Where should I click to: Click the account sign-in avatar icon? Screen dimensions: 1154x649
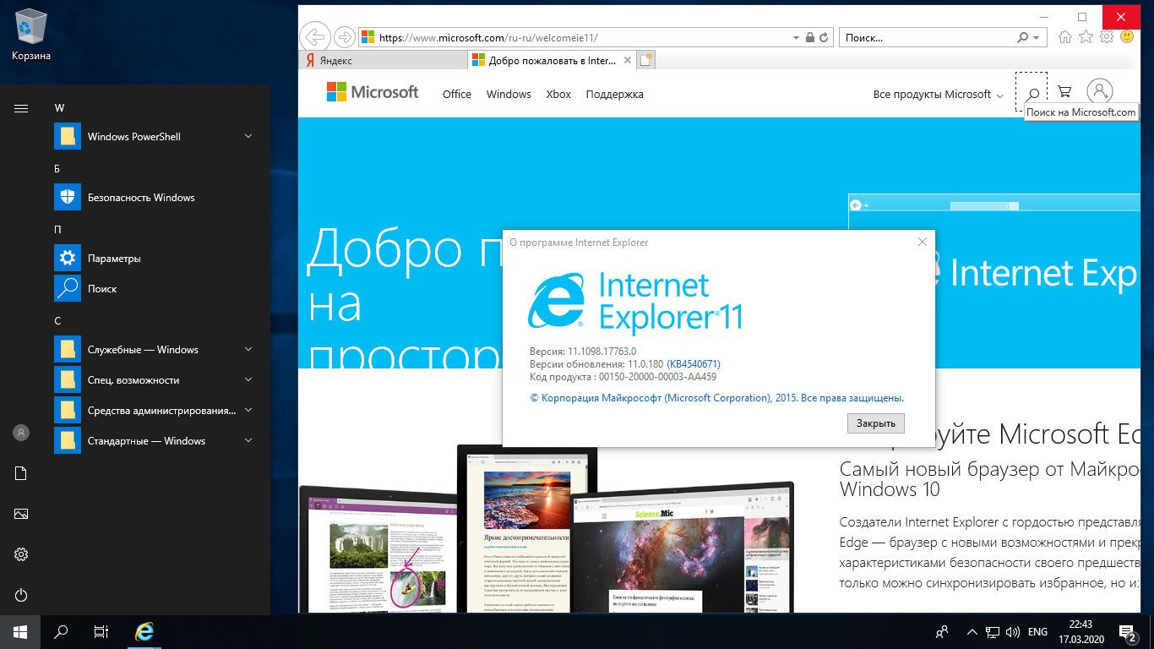[x=1100, y=91]
